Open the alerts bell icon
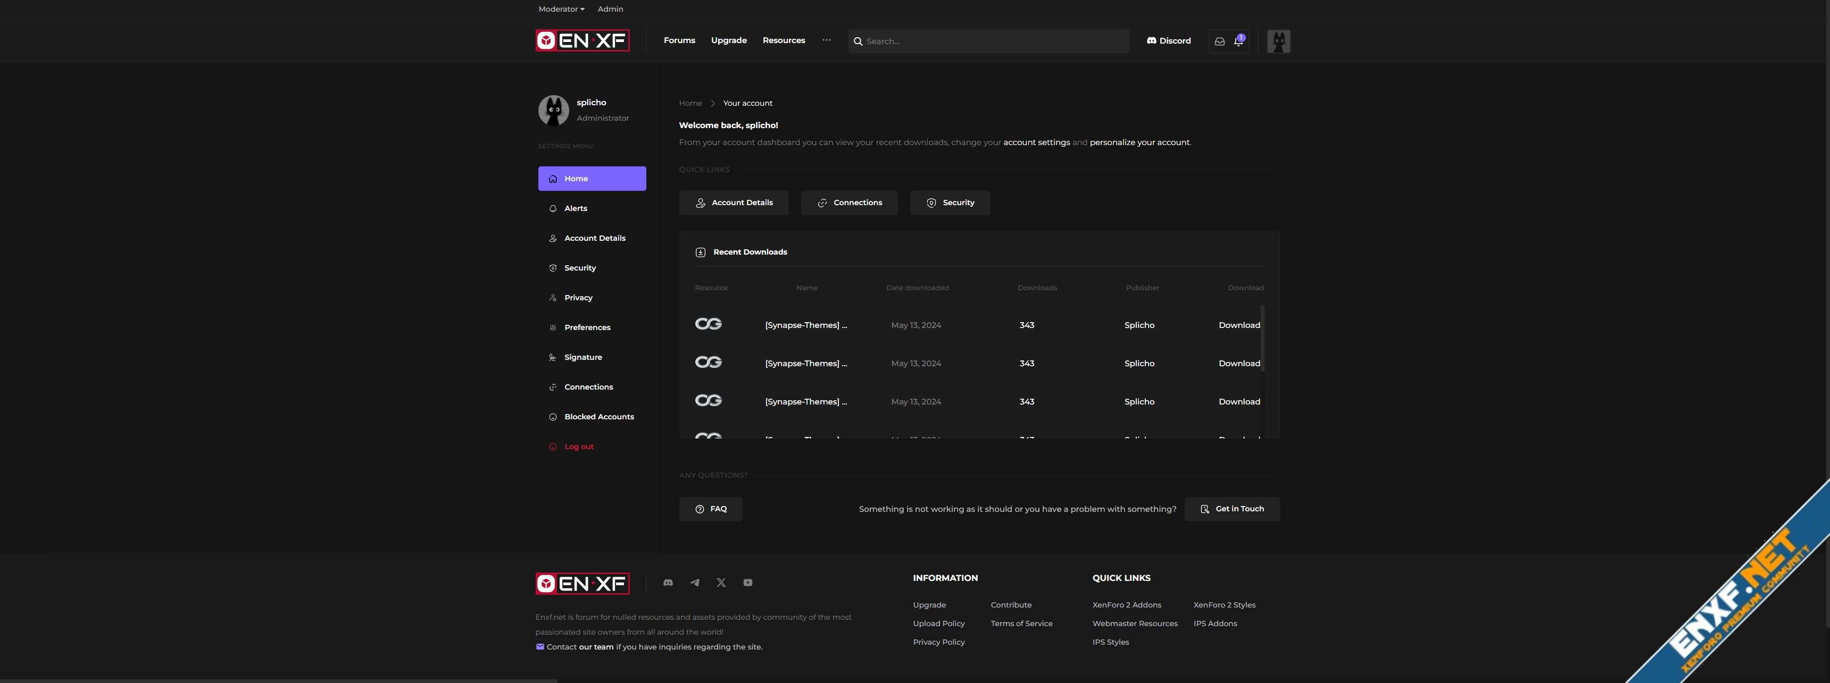 point(1238,41)
